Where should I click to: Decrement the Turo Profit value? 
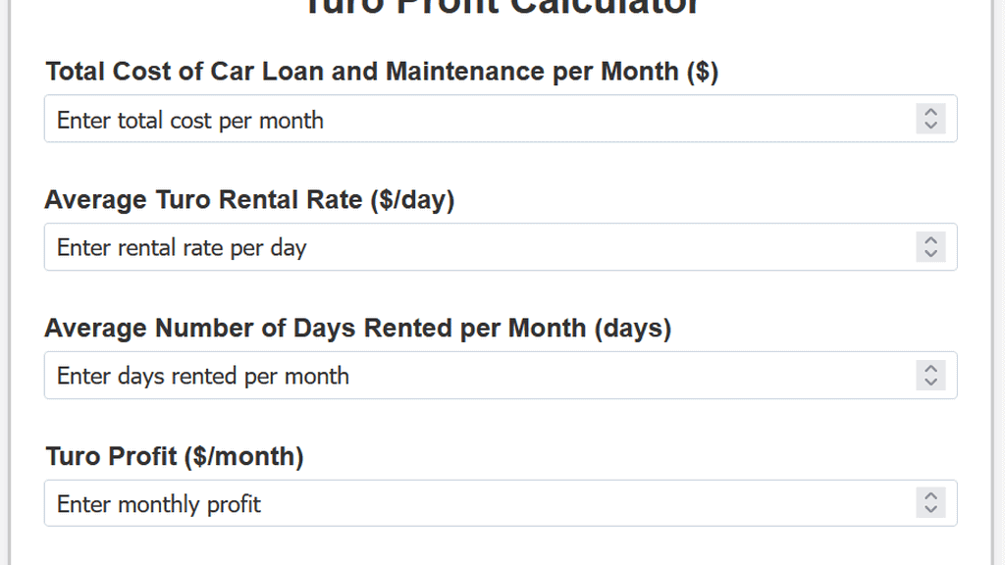[929, 509]
